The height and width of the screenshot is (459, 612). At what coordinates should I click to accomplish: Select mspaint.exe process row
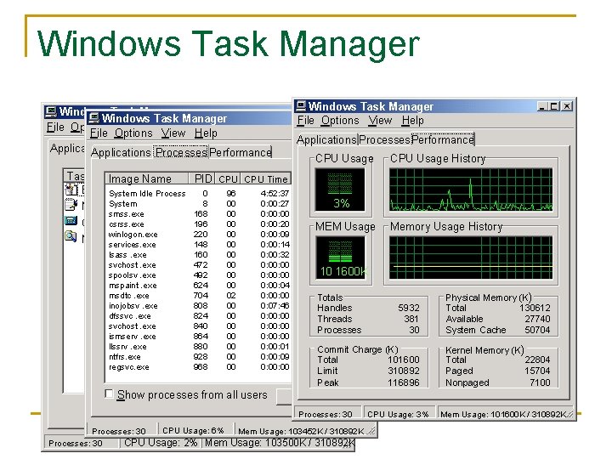tap(198, 286)
